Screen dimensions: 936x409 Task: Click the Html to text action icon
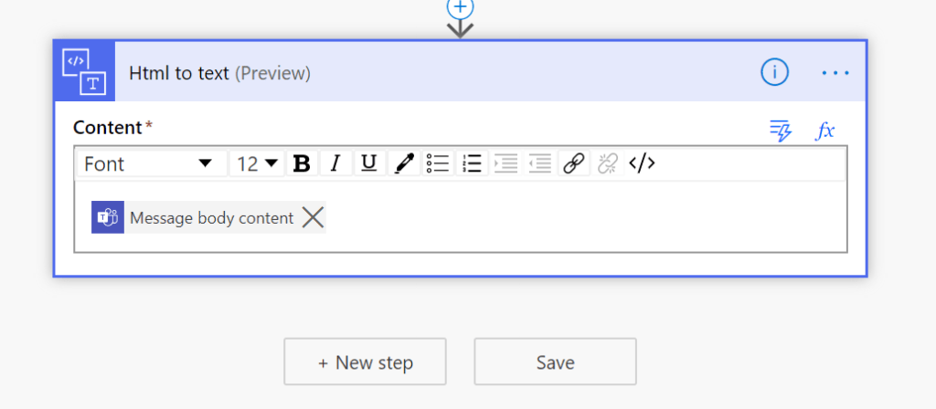(x=84, y=71)
